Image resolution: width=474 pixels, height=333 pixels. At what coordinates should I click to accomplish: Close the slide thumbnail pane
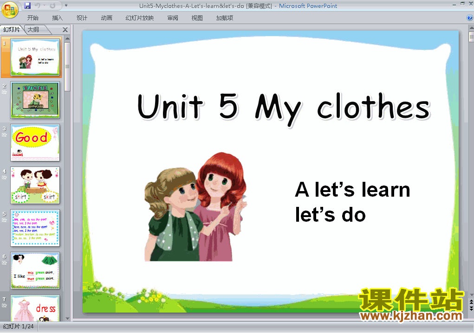pos(65,30)
